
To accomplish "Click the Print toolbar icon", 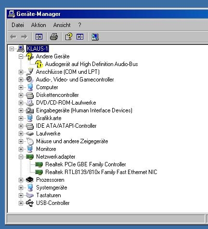I will (54, 37).
